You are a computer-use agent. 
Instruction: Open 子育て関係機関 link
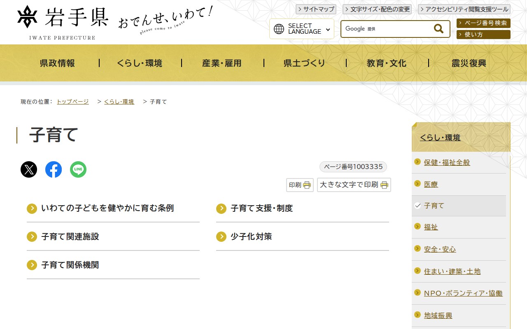pyautogui.click(x=70, y=265)
